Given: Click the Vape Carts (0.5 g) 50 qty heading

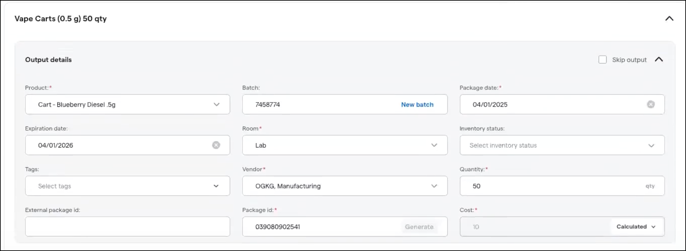Looking at the screenshot, I should [x=61, y=19].
